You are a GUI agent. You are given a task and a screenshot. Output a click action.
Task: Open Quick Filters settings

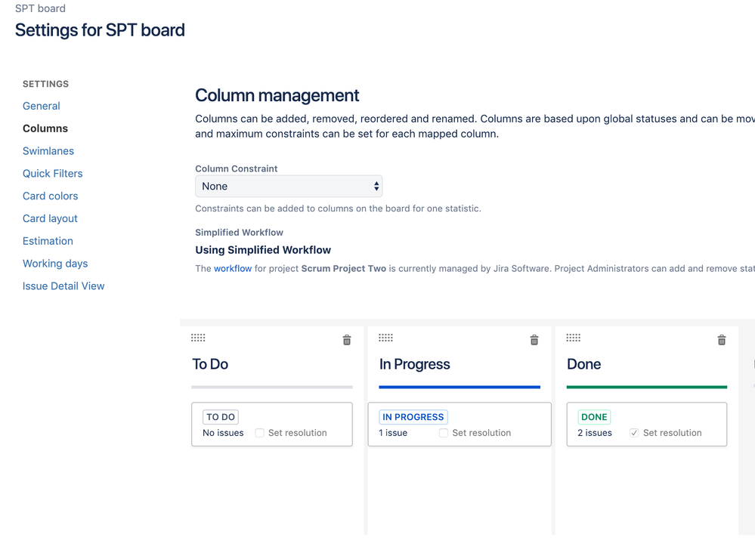[x=53, y=173]
